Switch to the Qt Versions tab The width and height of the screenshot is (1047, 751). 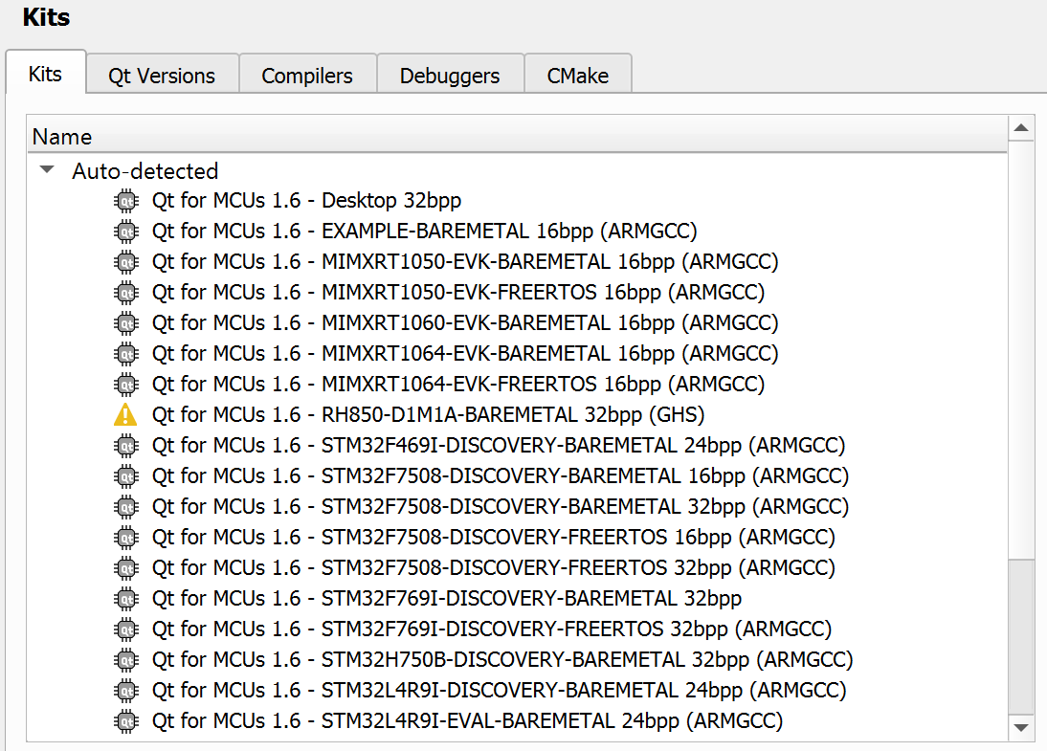pyautogui.click(x=162, y=76)
